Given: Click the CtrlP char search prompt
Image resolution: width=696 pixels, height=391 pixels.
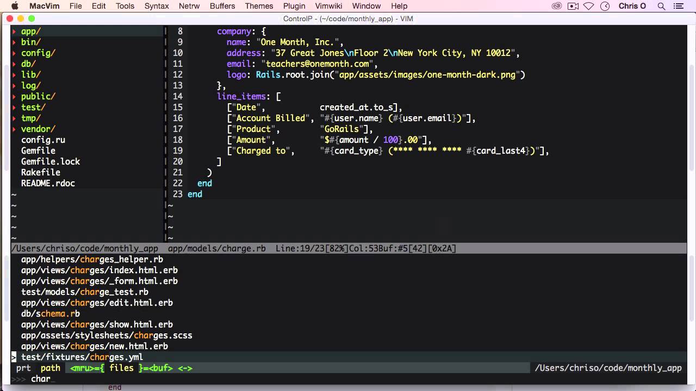Looking at the screenshot, I should 41,379.
